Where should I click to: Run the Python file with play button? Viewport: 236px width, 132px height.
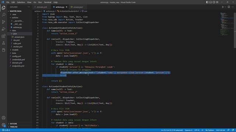[223, 7]
